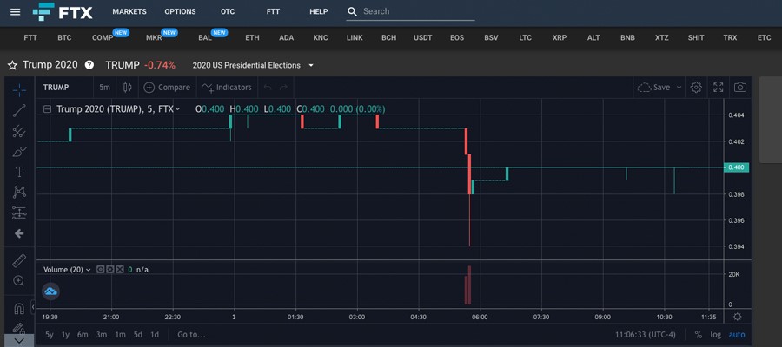
Task: Select the crosshair cursor tool
Action: (19, 90)
